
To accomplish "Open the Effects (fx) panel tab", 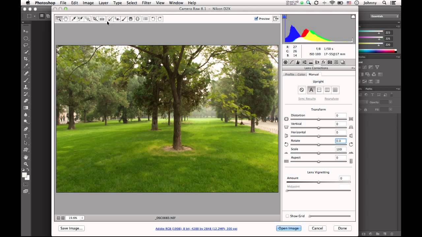I will pyautogui.click(x=323, y=62).
